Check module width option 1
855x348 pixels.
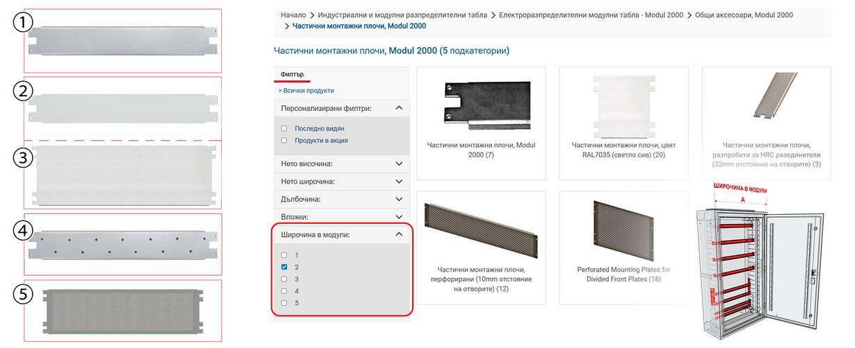tap(284, 255)
